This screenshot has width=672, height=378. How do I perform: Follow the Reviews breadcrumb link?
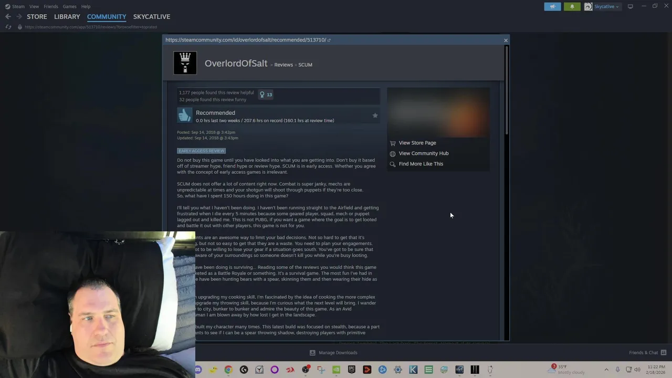pos(283,65)
